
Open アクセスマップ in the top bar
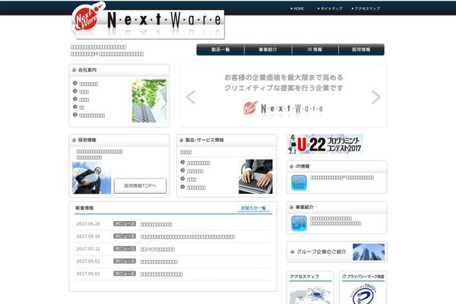click(x=366, y=8)
